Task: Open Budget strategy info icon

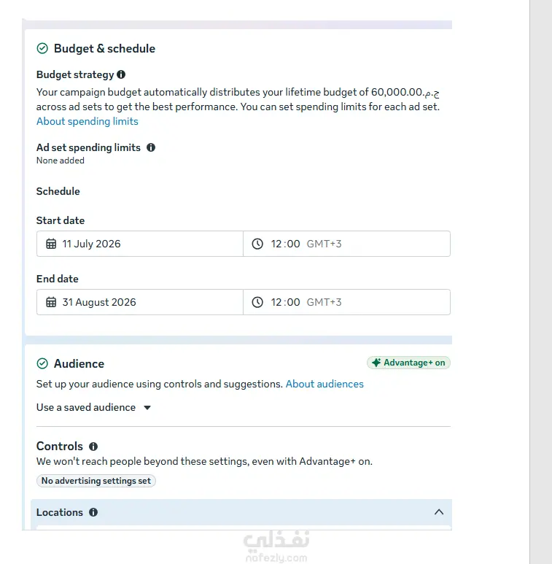Action: (x=121, y=74)
